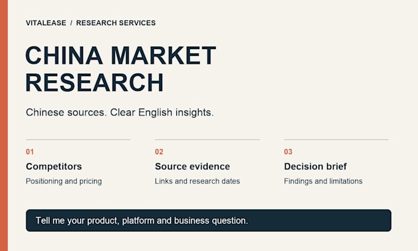Click the divider line above Decision brief

pos(336,139)
